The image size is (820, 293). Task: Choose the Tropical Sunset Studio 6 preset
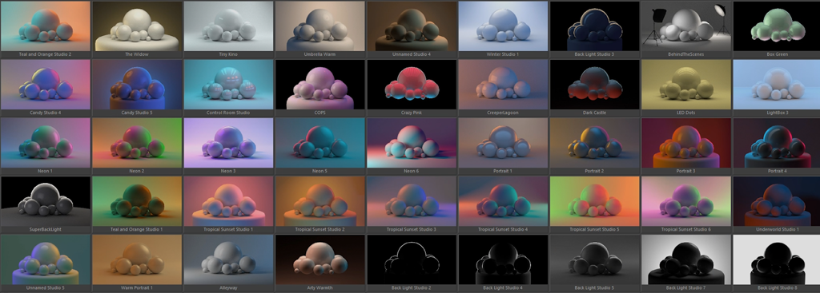click(x=686, y=201)
